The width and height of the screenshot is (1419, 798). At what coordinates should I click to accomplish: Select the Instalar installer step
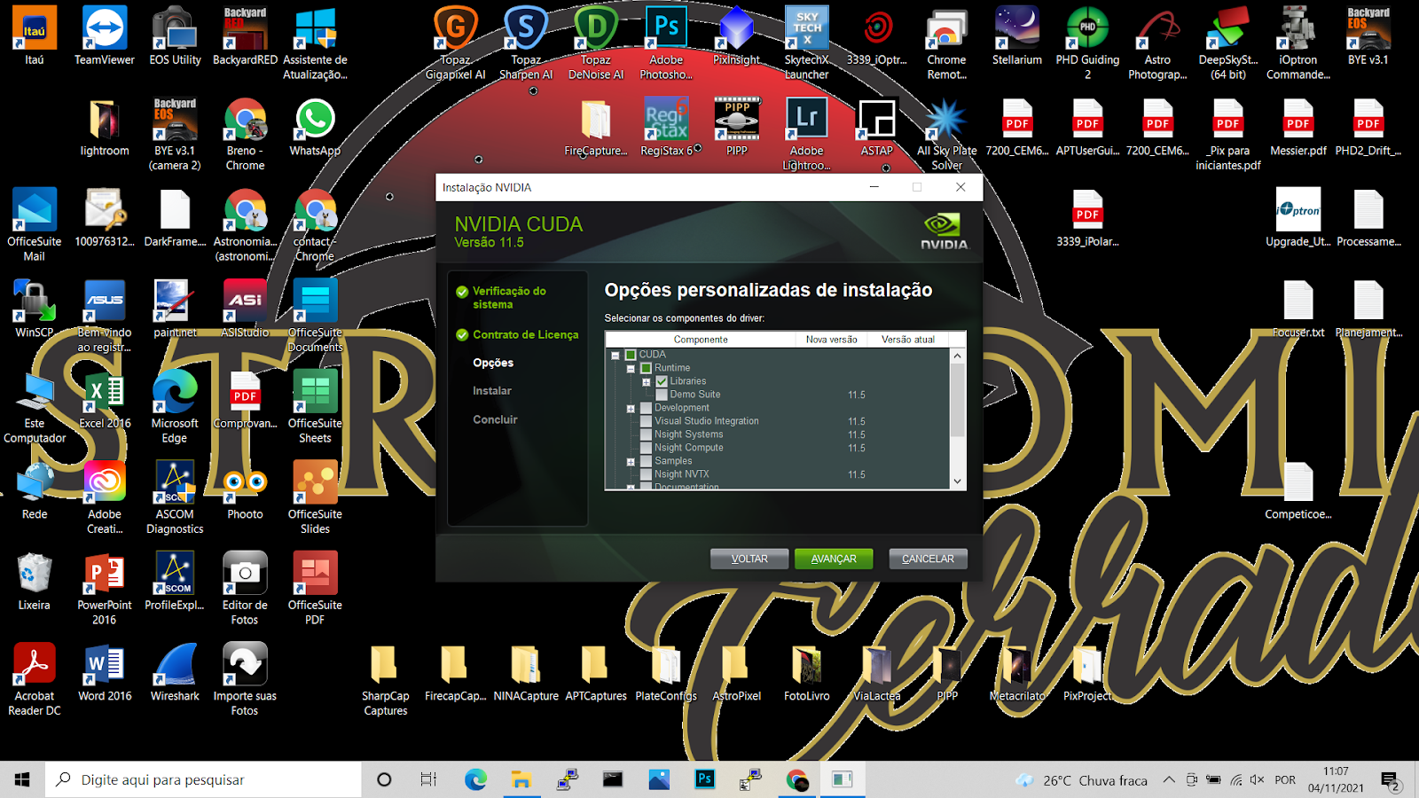(x=492, y=390)
